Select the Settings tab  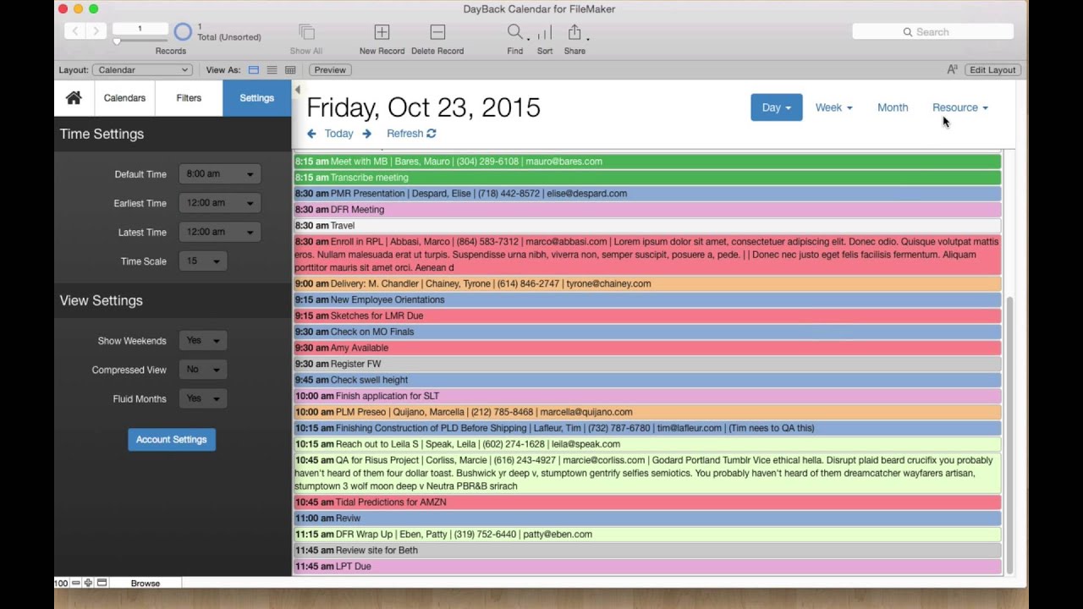(256, 98)
